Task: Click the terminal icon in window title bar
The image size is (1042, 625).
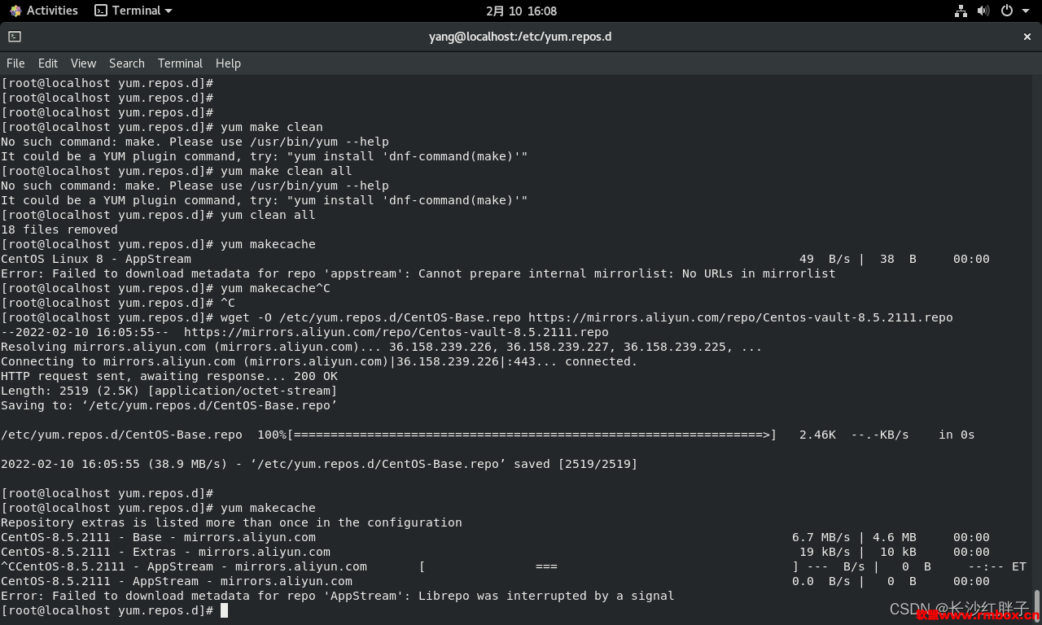Action: click(x=15, y=37)
